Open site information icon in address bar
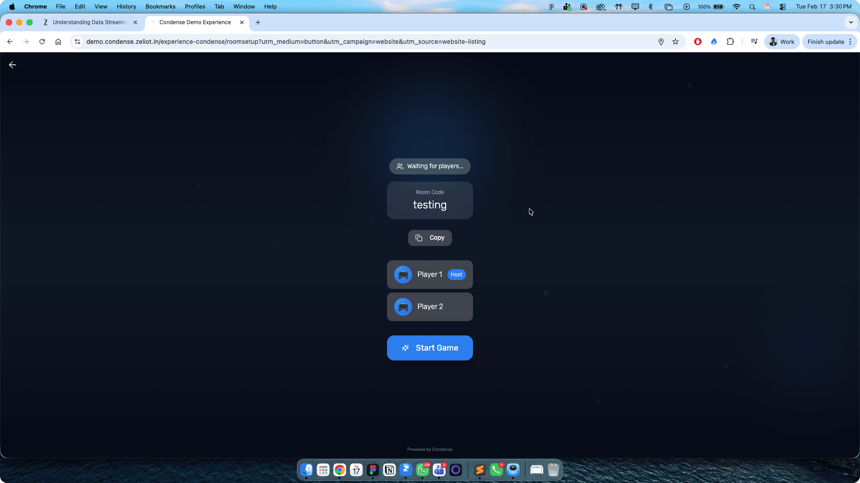This screenshot has width=860, height=483. coord(77,42)
